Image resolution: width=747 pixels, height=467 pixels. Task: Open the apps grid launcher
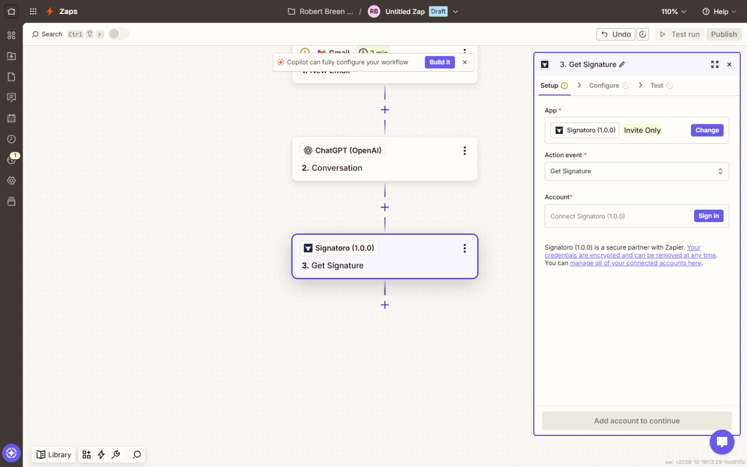33,11
